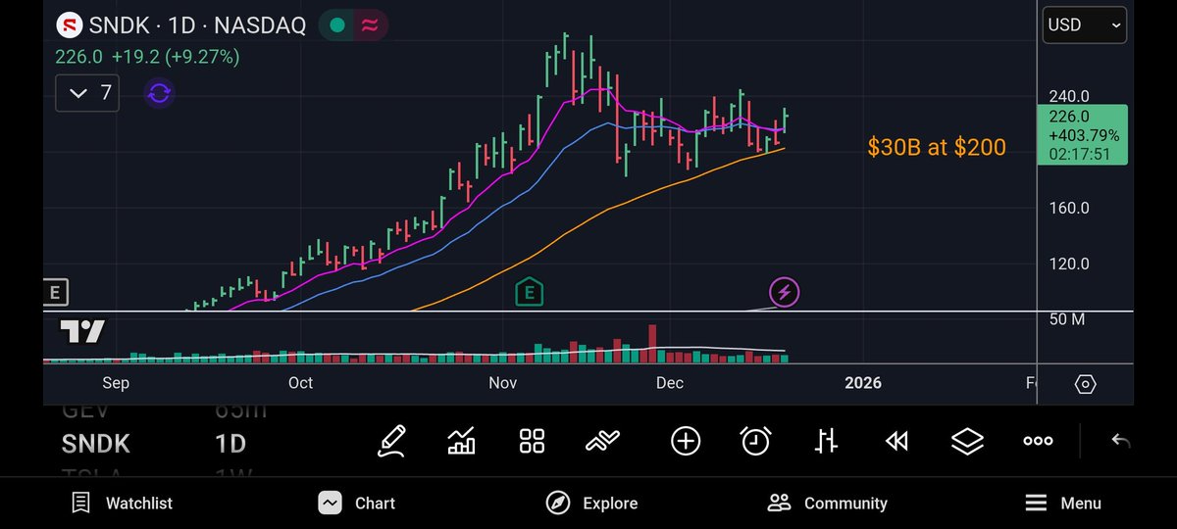The image size is (1177, 529).
Task: Expand the indicators legend showing 7
Action: point(88,94)
